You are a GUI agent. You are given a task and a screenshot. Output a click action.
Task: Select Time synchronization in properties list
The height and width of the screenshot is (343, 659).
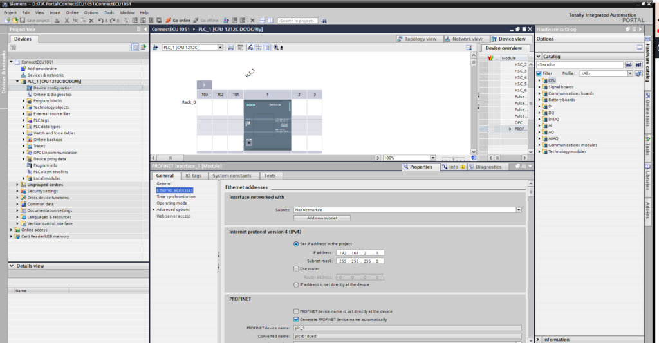click(176, 197)
